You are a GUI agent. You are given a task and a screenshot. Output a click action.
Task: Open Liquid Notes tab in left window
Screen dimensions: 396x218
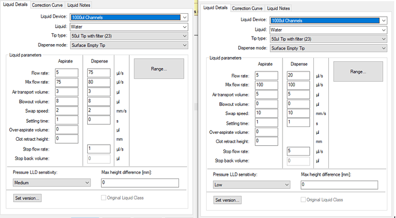coord(79,5)
